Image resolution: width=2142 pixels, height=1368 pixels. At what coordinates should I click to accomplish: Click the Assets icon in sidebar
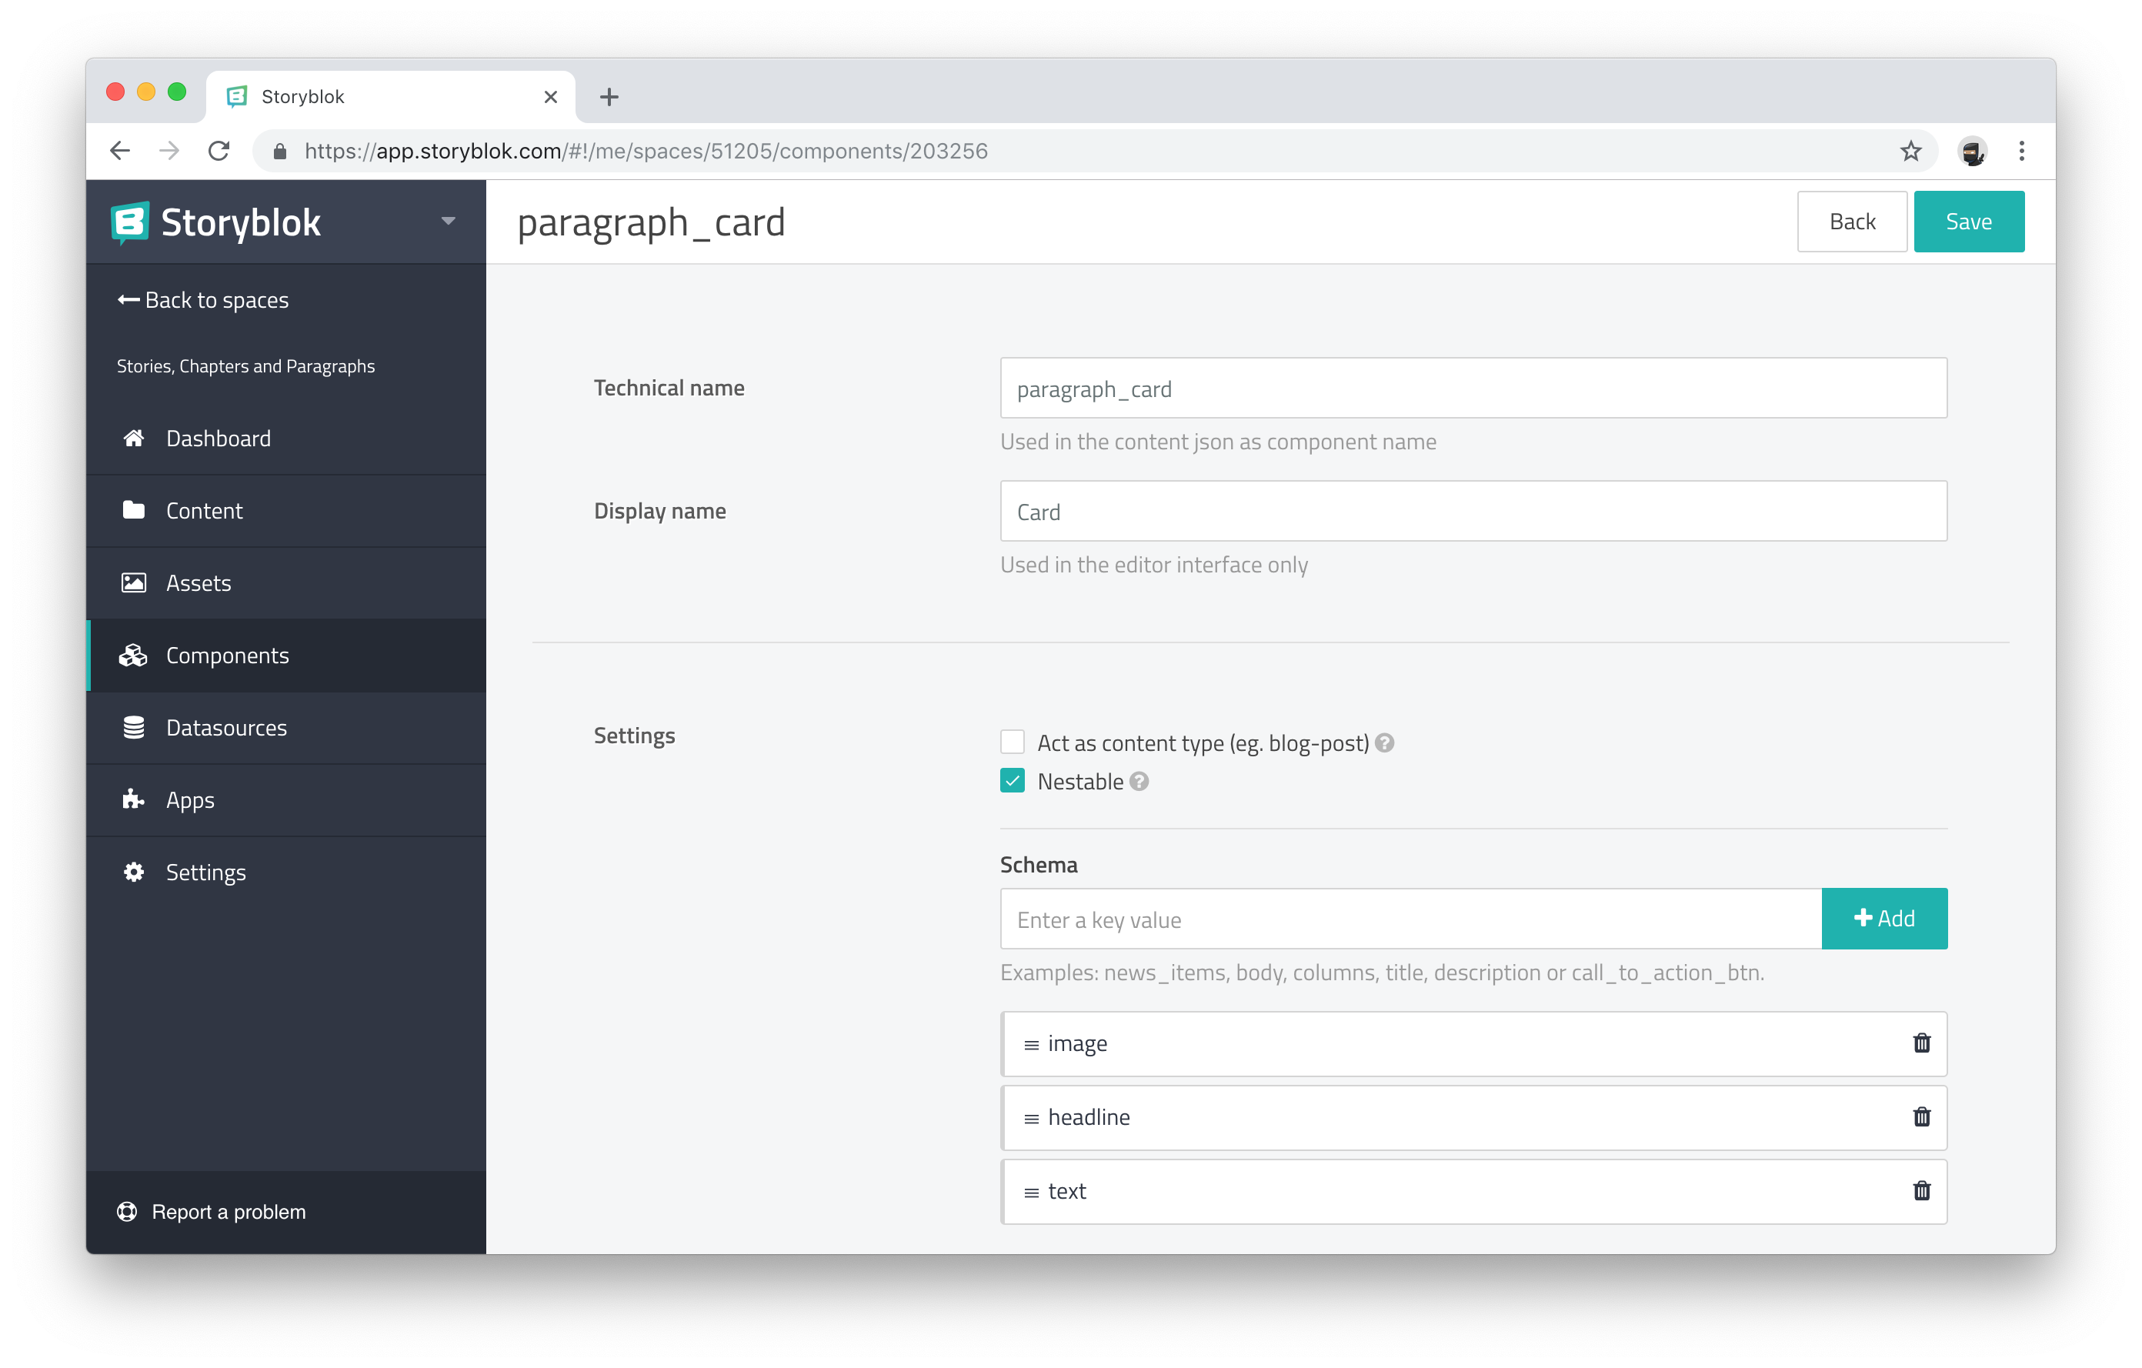pyautogui.click(x=132, y=582)
